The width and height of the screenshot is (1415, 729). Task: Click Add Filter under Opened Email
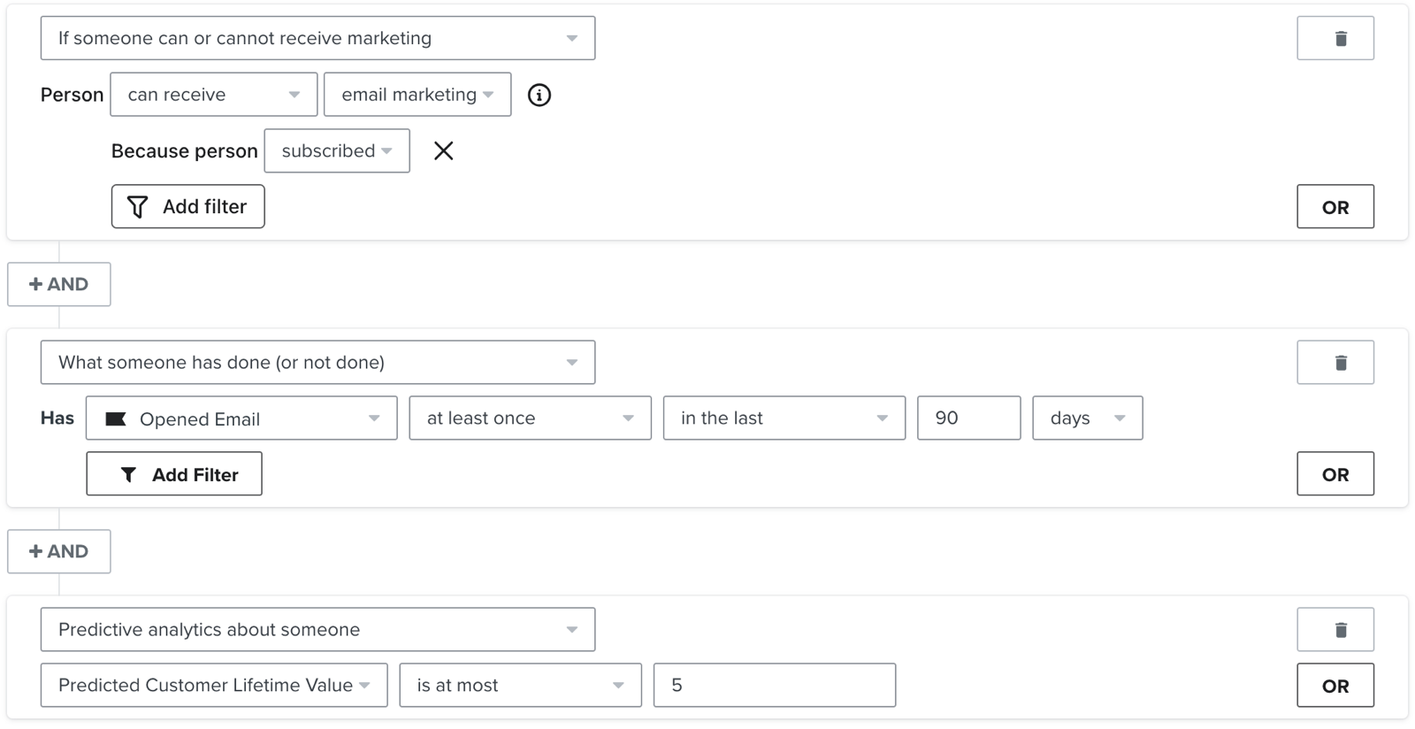[x=174, y=474]
